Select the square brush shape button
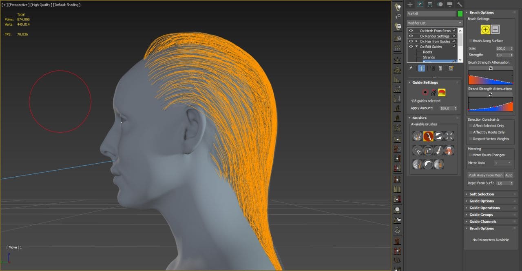 tap(495, 29)
